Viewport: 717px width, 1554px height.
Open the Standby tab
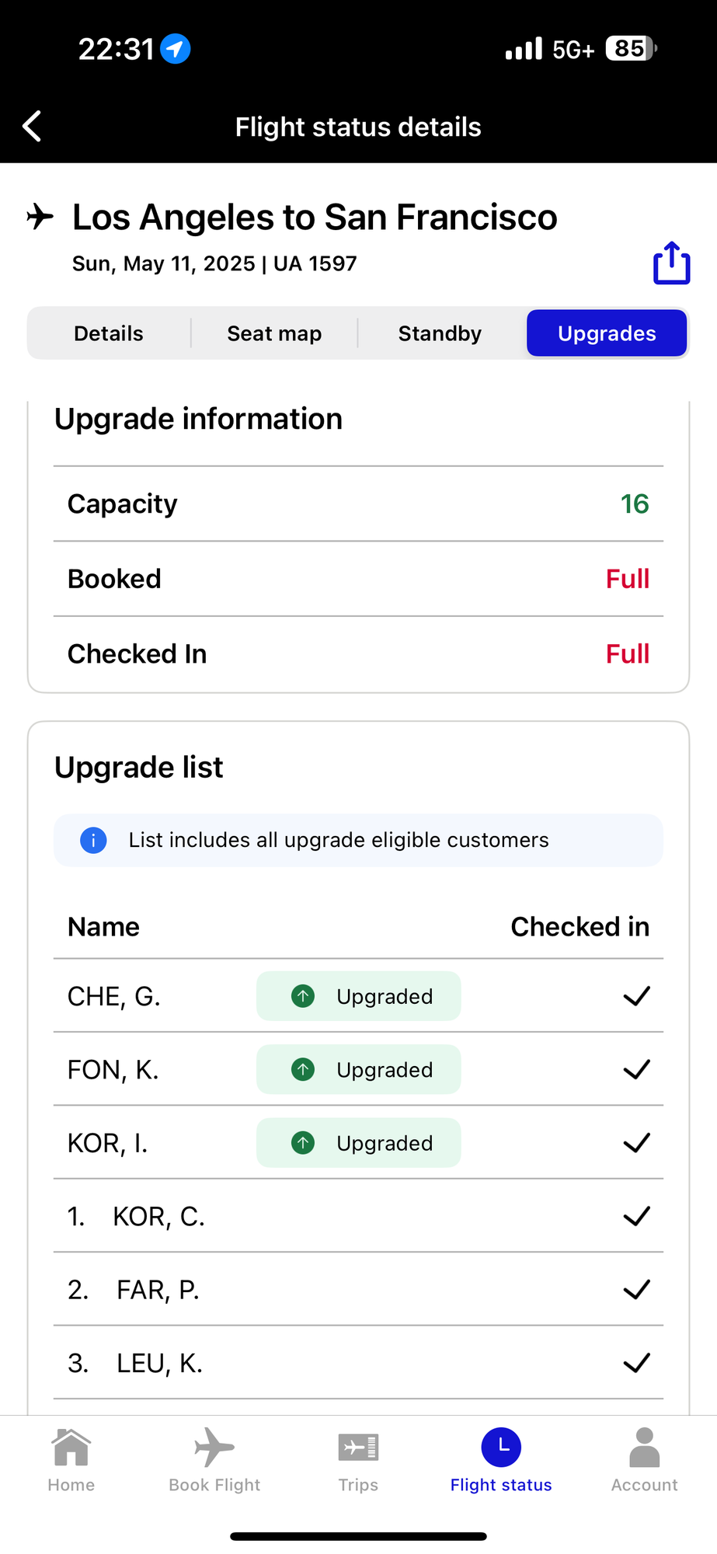(440, 333)
